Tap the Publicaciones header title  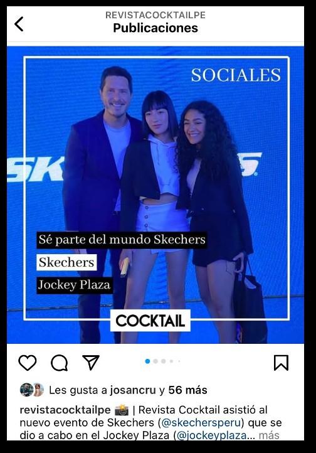[x=155, y=28]
